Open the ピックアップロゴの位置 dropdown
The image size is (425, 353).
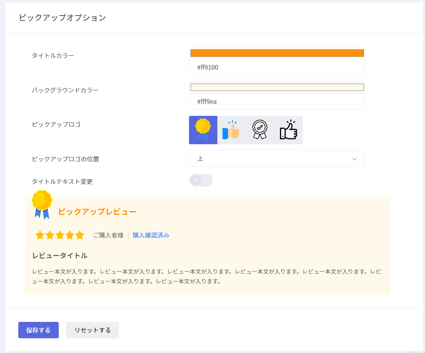click(x=276, y=159)
